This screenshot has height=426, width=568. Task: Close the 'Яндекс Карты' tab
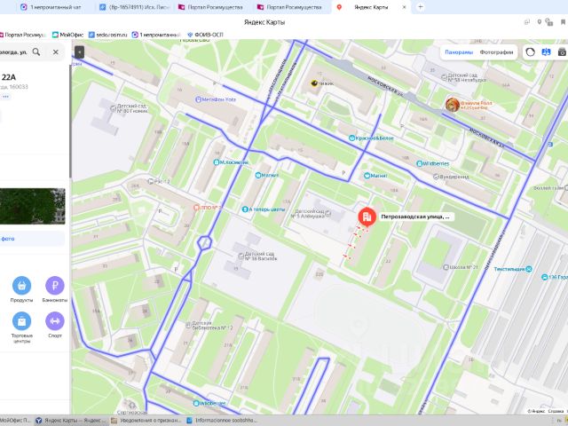405,7
